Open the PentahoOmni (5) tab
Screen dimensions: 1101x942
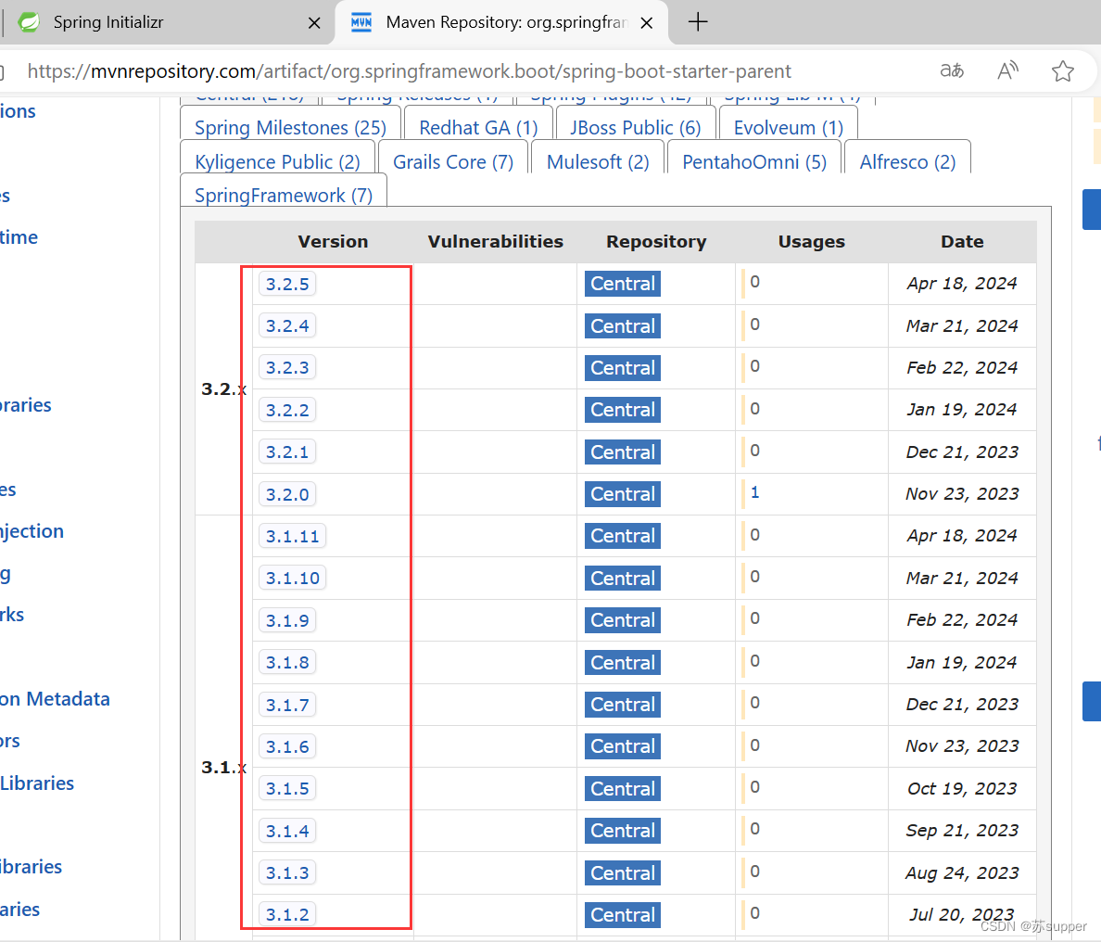click(754, 162)
